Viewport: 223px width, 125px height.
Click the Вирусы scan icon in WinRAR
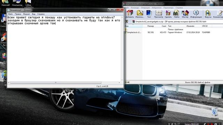coord(208,14)
